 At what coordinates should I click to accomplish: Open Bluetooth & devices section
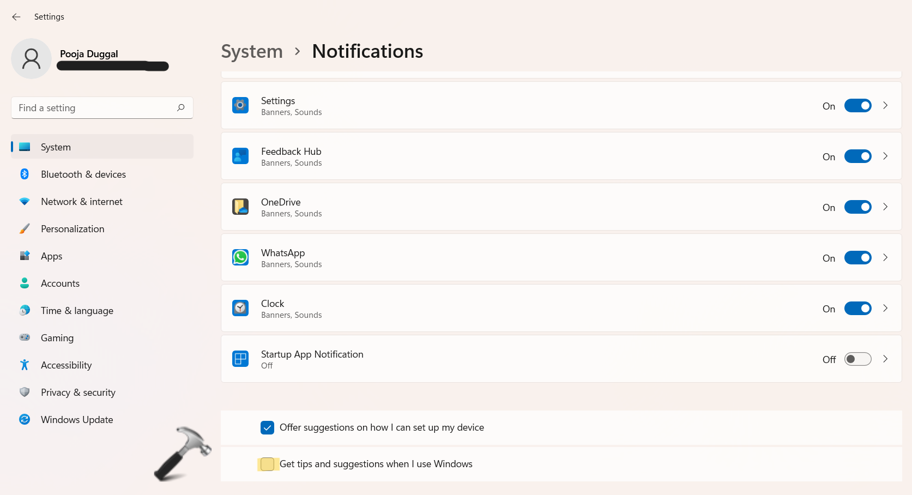(83, 174)
